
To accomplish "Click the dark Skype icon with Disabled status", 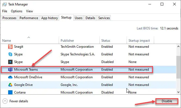I will (10, 62).
